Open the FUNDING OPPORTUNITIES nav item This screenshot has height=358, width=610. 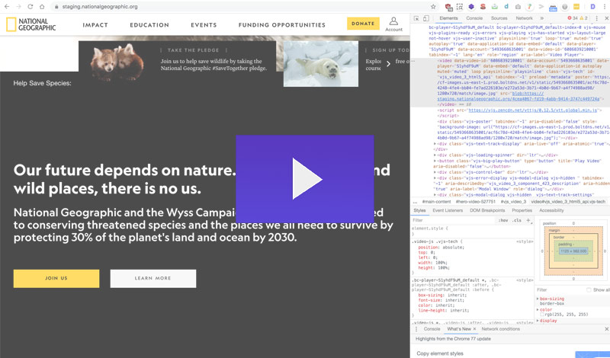[x=281, y=25]
